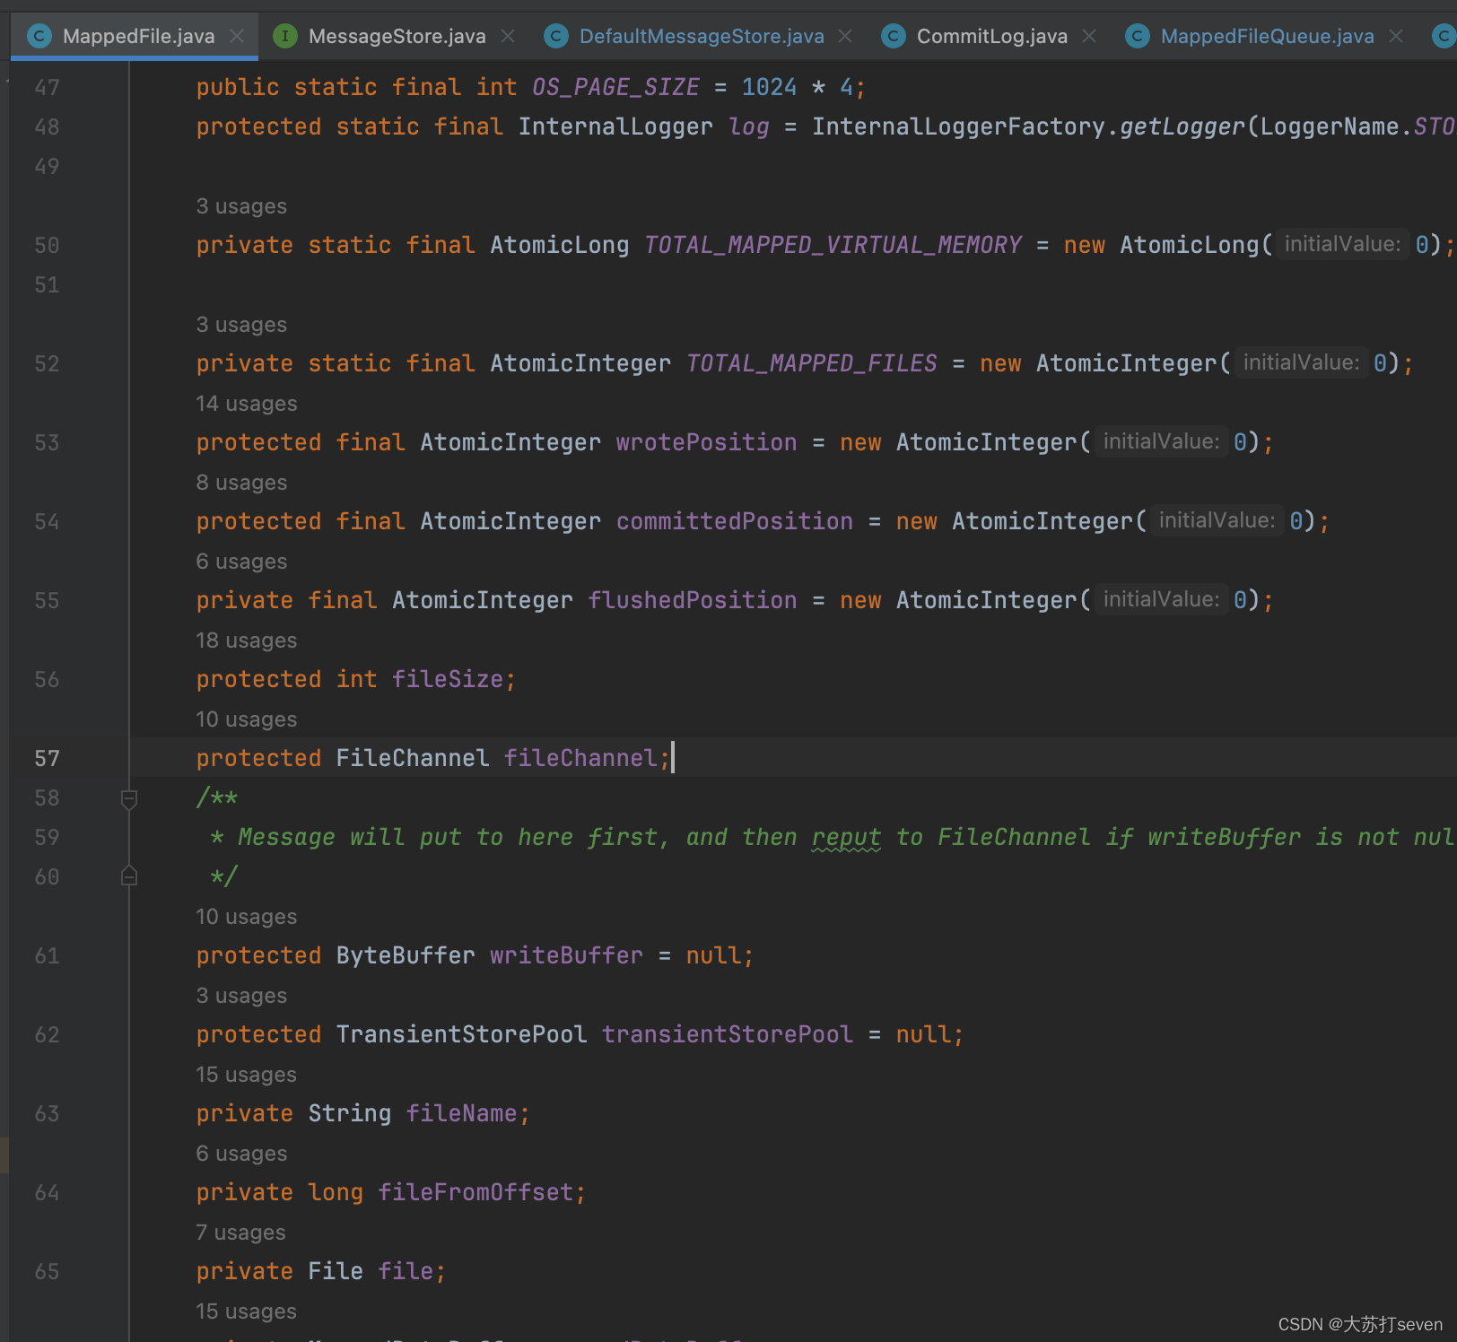Click the TOTAL_MAPPED_FILES field name
The height and width of the screenshot is (1342, 1457).
tap(811, 364)
